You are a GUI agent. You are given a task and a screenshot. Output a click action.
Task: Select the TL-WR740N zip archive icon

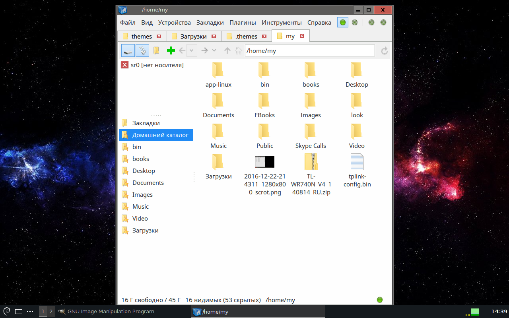pos(311,162)
